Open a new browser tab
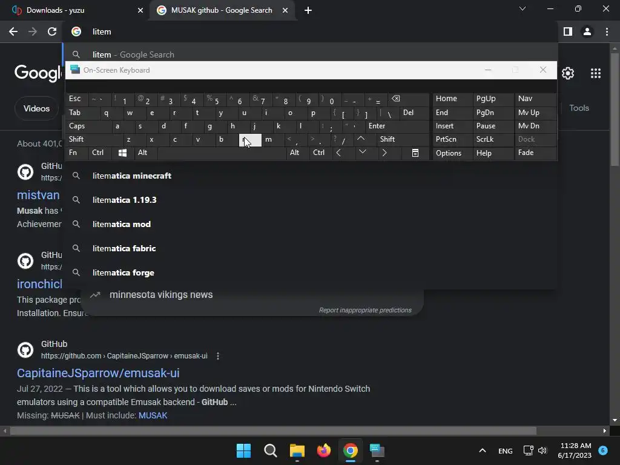 [x=308, y=10]
